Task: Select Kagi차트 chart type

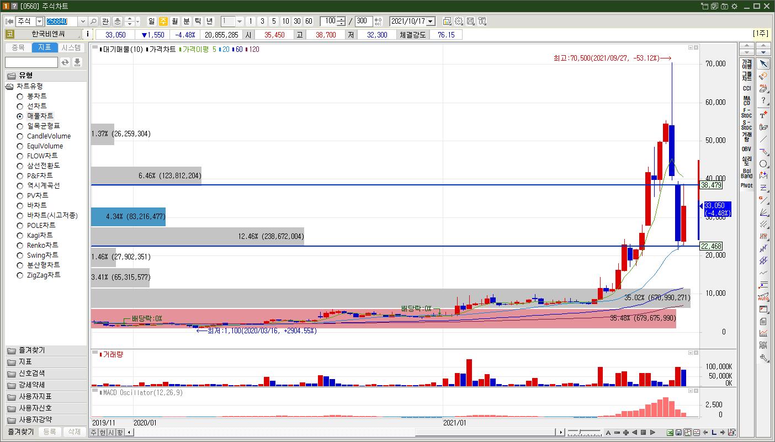Action: [40, 235]
